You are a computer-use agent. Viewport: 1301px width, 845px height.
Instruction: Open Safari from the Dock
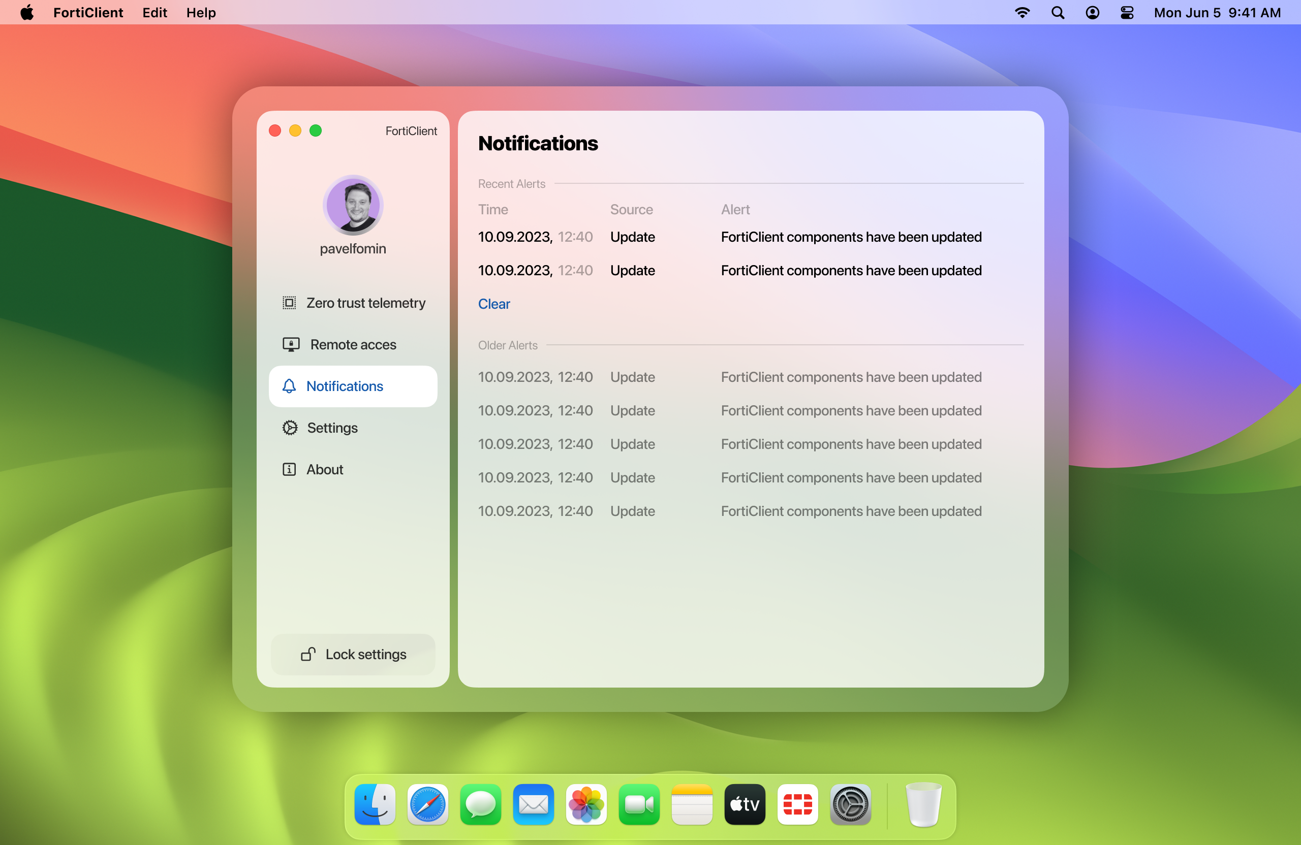[427, 804]
